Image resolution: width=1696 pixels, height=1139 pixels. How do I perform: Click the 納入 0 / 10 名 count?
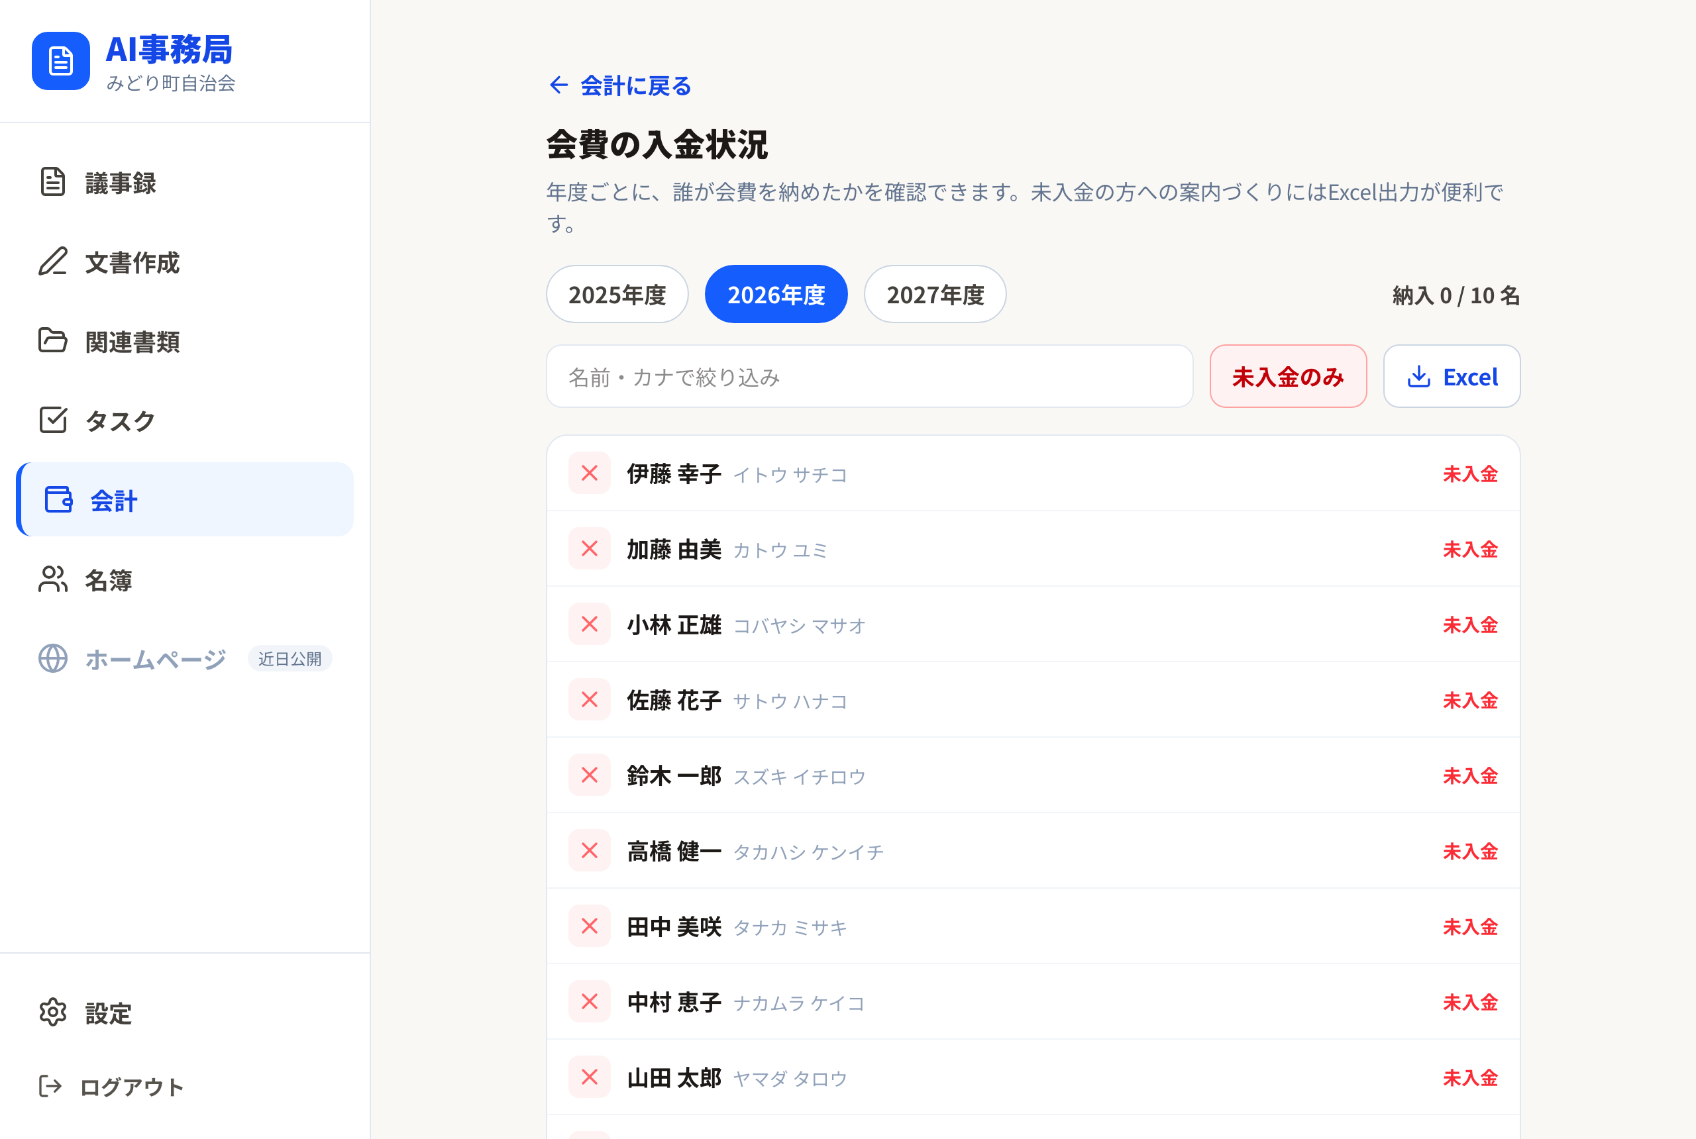pyautogui.click(x=1456, y=295)
